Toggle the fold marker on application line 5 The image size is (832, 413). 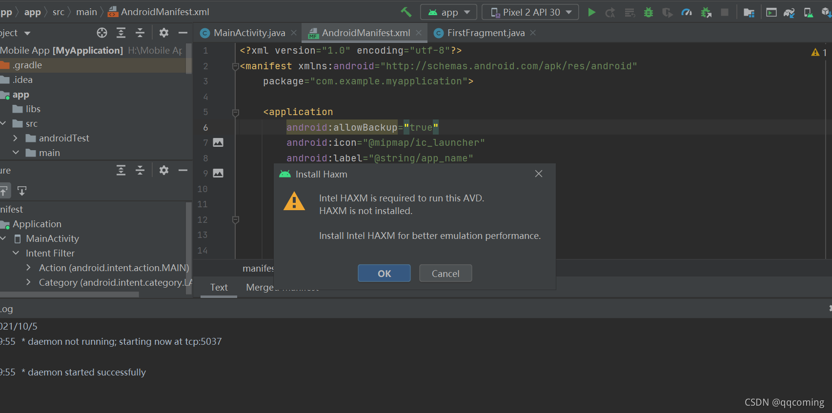[236, 113]
